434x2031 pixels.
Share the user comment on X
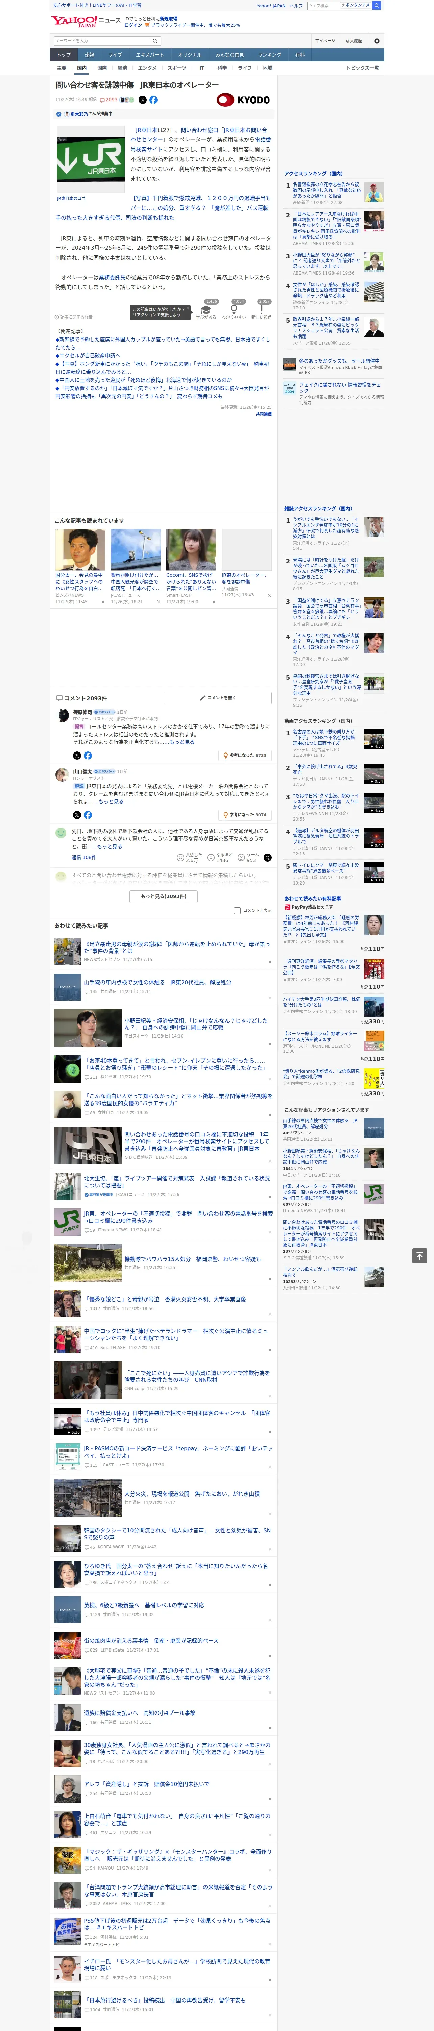[x=268, y=857]
